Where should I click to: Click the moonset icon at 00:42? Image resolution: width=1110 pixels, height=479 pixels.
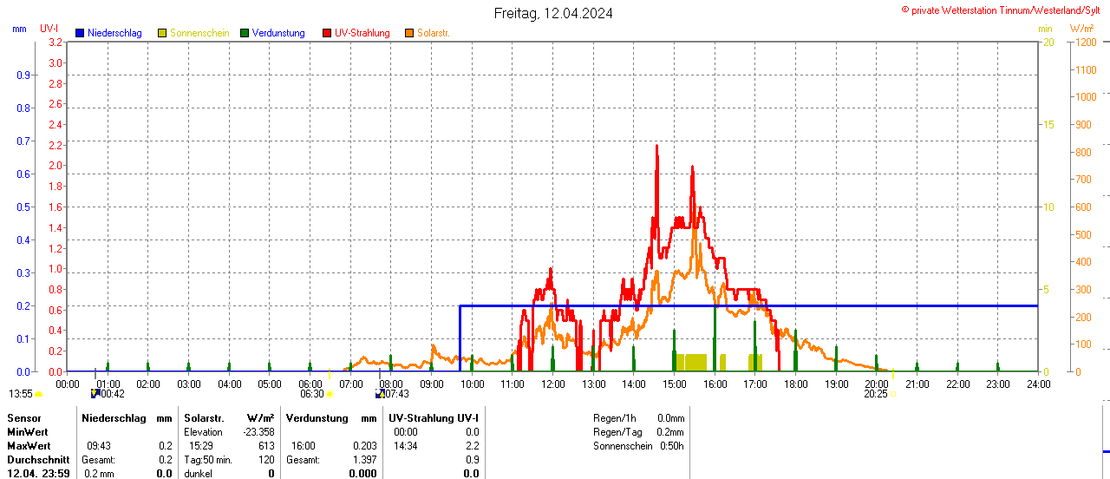(95, 394)
